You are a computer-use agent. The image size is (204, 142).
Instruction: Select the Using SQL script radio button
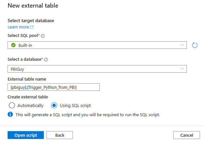tap(54, 105)
